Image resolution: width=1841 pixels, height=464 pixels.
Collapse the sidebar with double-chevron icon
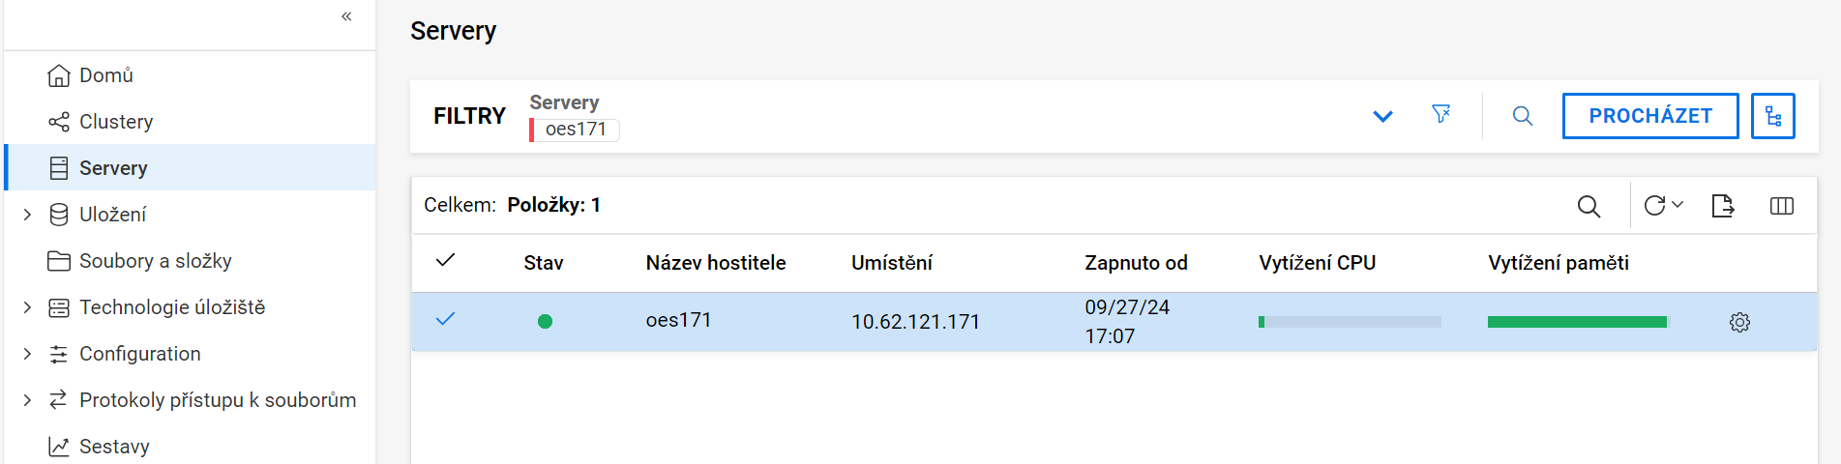[x=346, y=16]
